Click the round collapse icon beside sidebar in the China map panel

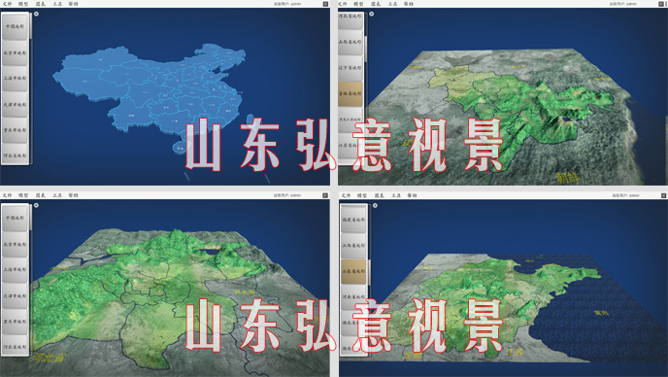(36, 14)
